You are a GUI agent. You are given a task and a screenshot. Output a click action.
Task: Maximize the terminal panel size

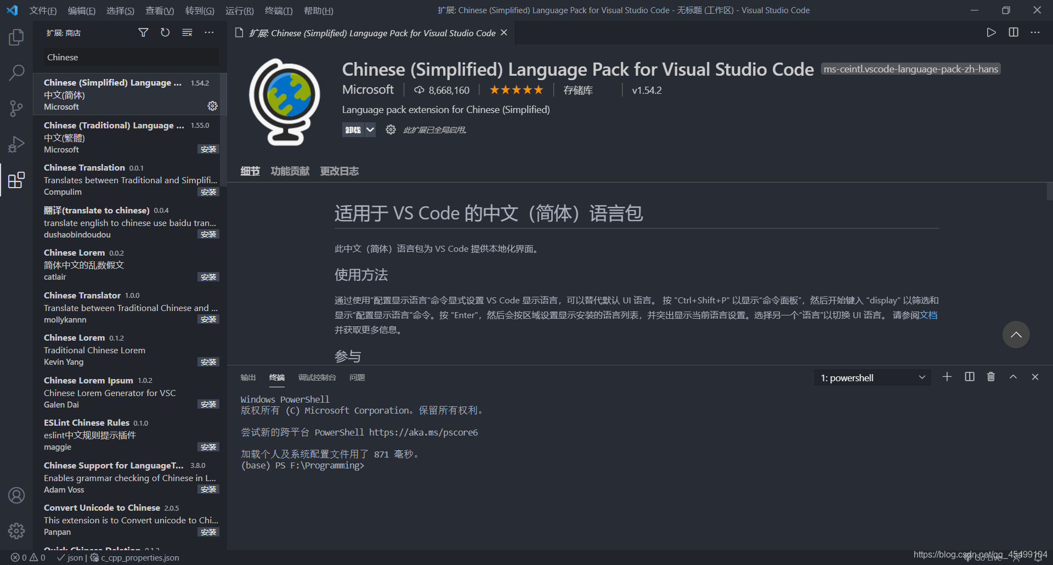(1014, 377)
